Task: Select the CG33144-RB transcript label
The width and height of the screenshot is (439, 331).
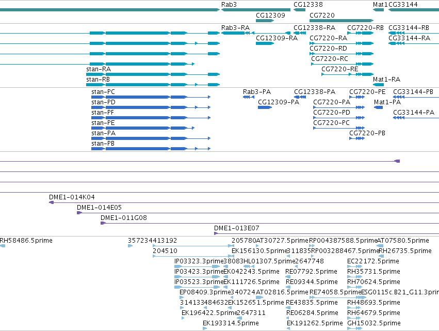Action: click(409, 28)
